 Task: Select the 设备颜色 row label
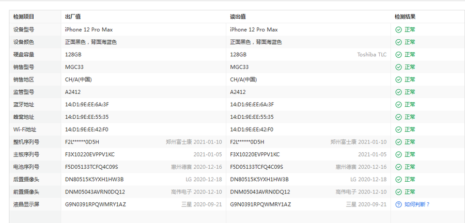point(24,42)
